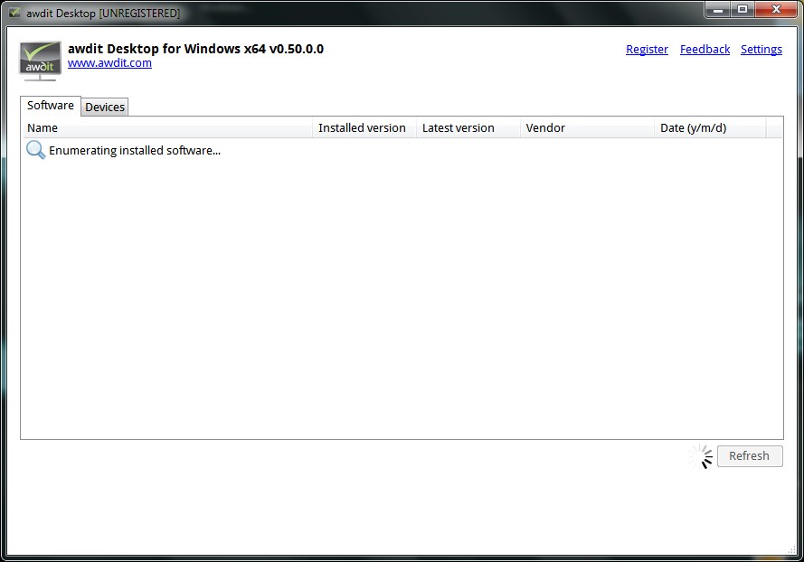The image size is (804, 562).
Task: Click the awdit logo image
Action: coord(41,61)
